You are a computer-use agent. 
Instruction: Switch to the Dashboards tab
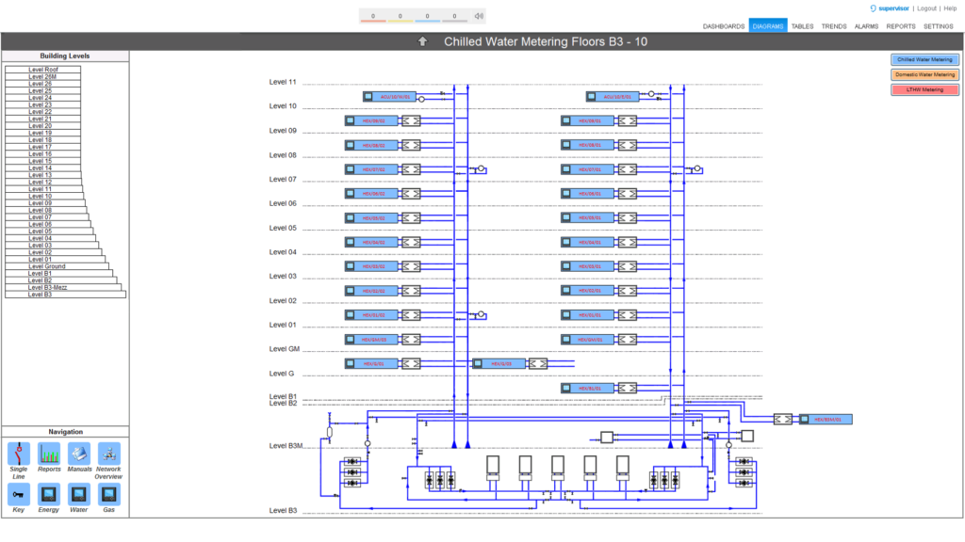[x=724, y=26]
